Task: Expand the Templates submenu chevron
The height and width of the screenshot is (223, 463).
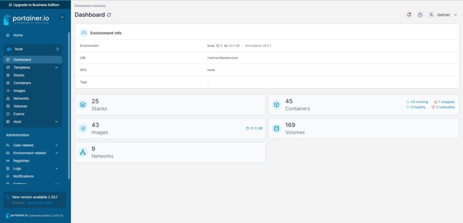Action: click(57, 67)
